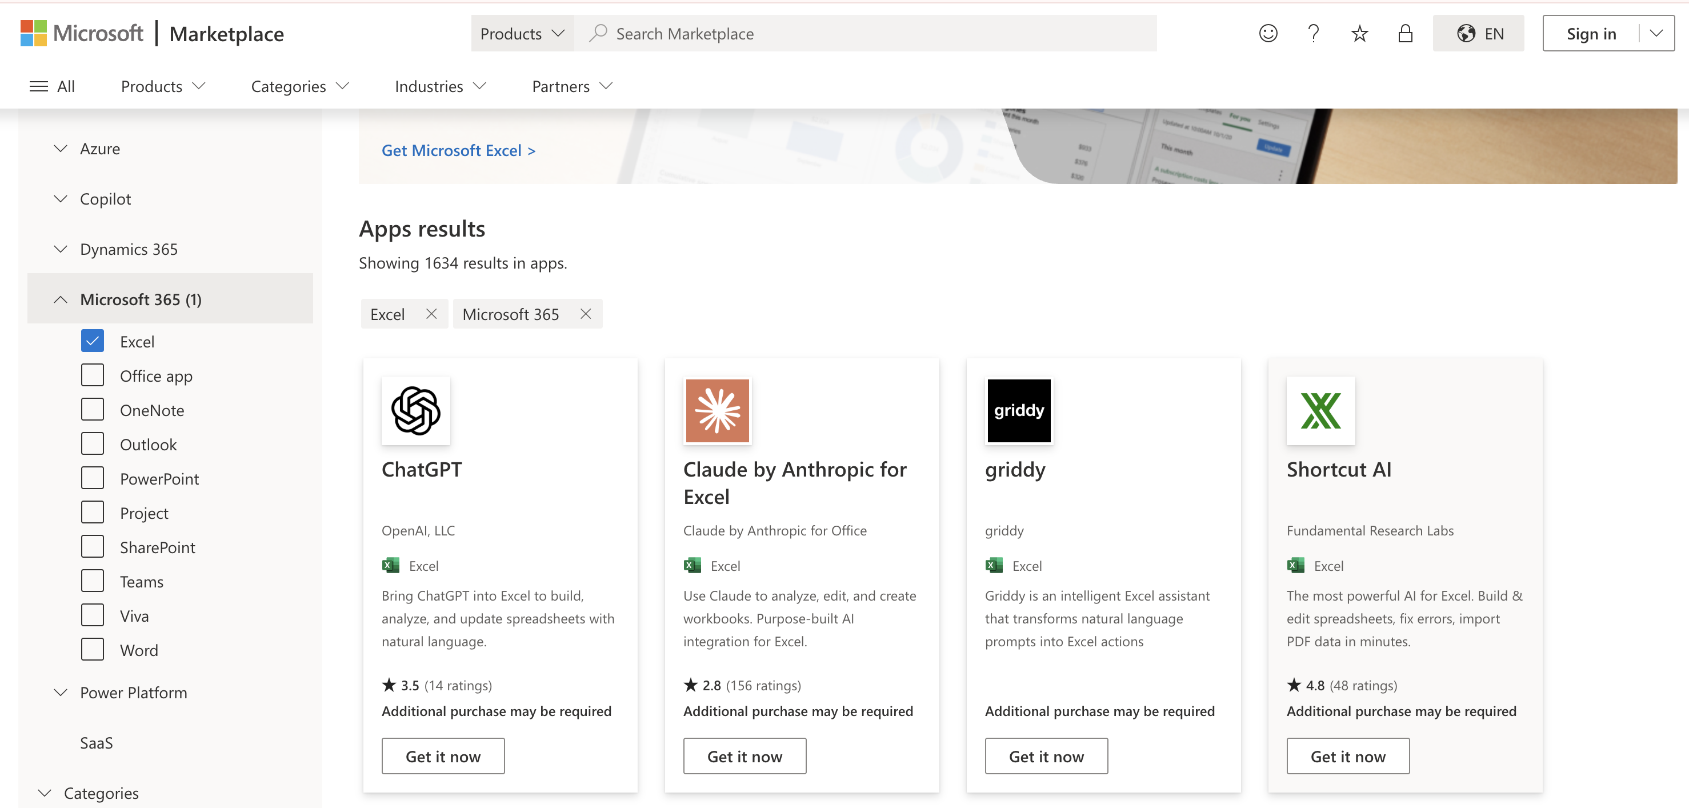Image resolution: width=1689 pixels, height=808 pixels.
Task: Click the Claude by Anthropic app logo
Action: (x=717, y=410)
